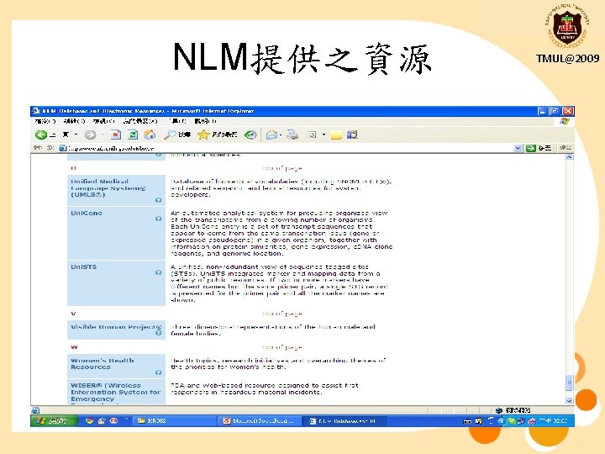Open the Women's Health Resources link

103,364
